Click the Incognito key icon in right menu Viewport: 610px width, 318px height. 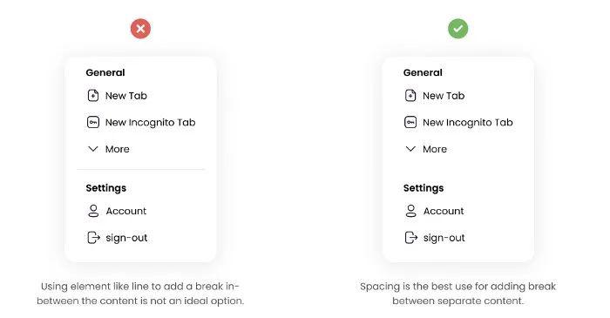[x=410, y=123]
